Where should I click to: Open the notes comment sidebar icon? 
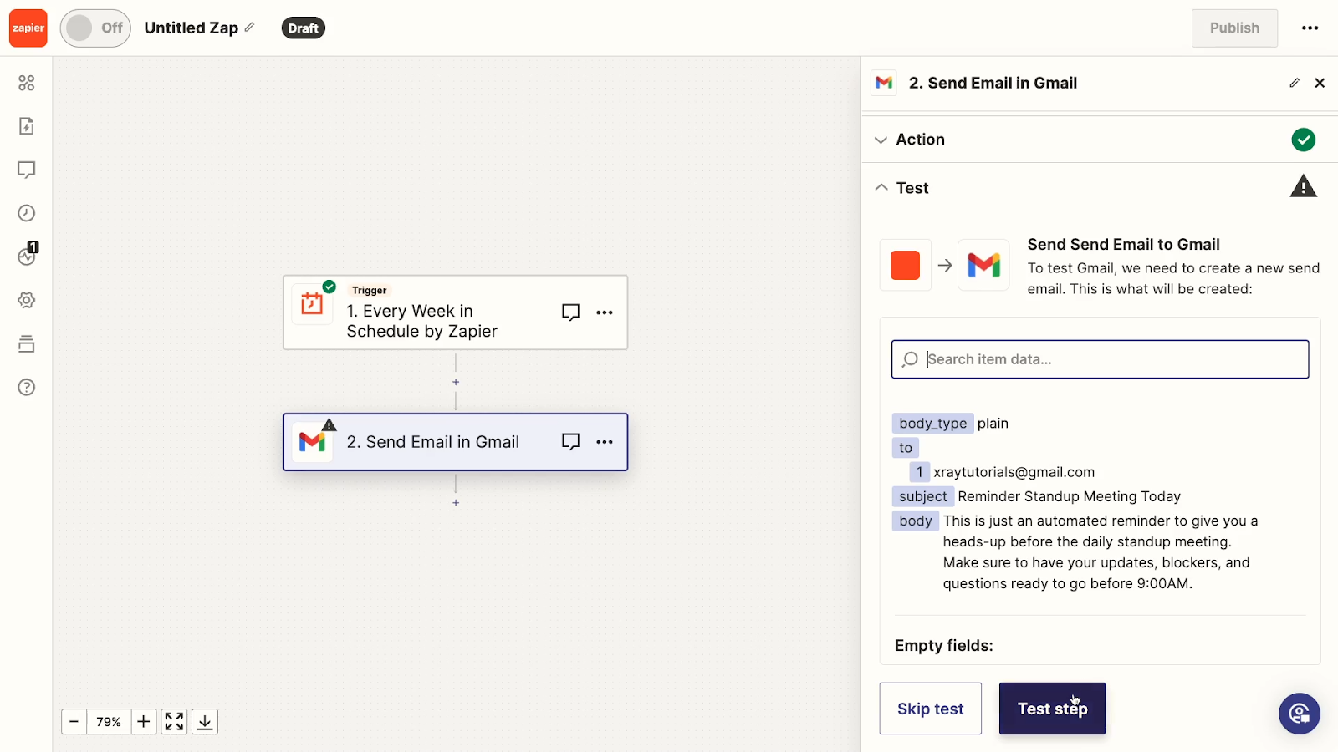pyautogui.click(x=27, y=170)
